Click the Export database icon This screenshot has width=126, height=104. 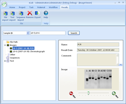38,13
